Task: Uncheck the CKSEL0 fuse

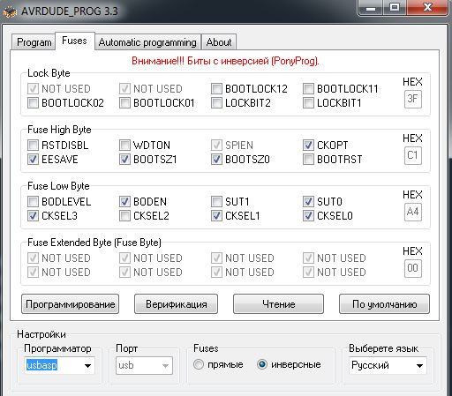Action: point(308,216)
